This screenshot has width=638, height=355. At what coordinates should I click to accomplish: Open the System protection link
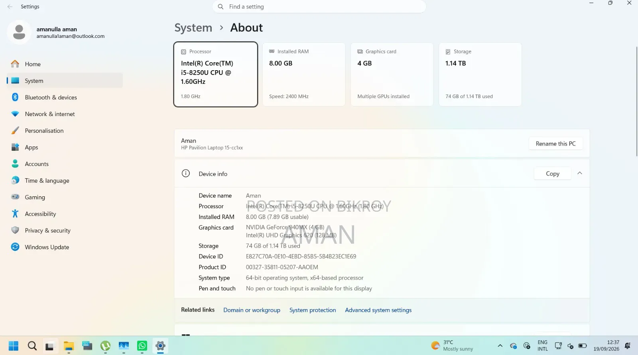(313, 310)
